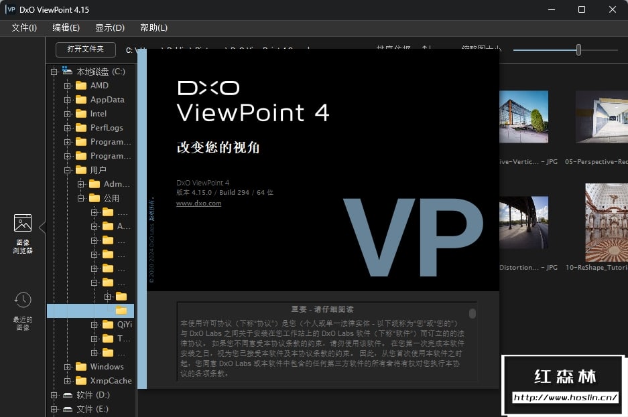Click the 重要 - 请仔细阅读 heading

(x=322, y=309)
